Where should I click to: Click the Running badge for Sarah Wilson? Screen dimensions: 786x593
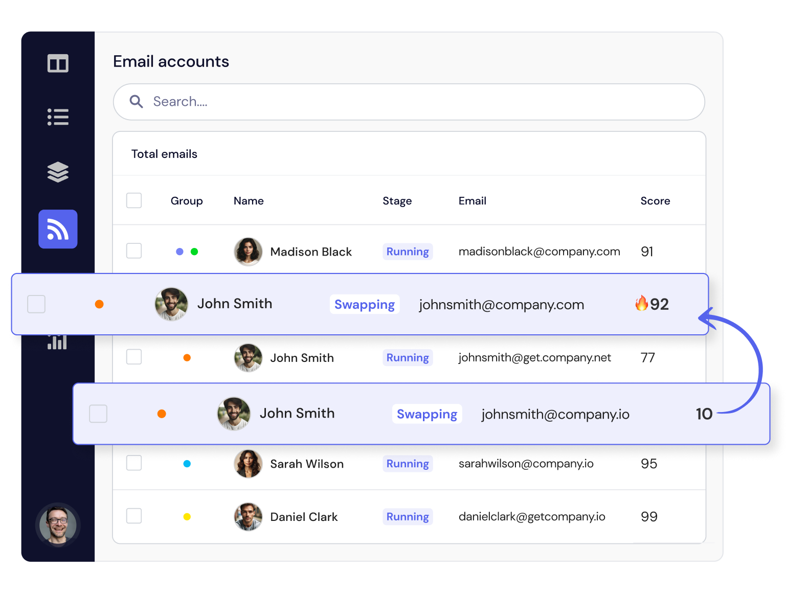pos(408,464)
